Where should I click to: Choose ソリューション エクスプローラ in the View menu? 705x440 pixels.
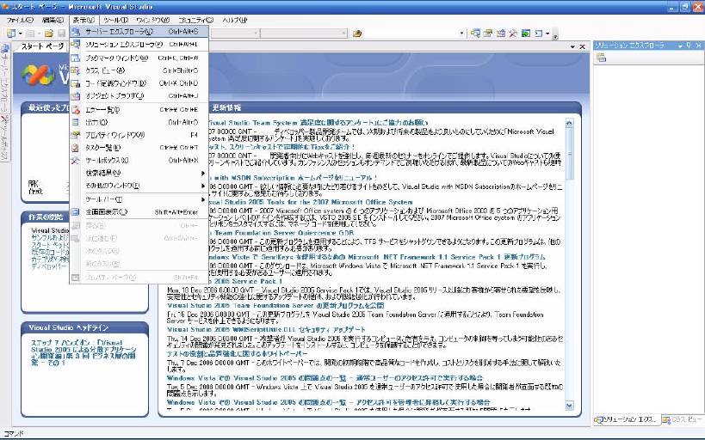tap(139, 45)
